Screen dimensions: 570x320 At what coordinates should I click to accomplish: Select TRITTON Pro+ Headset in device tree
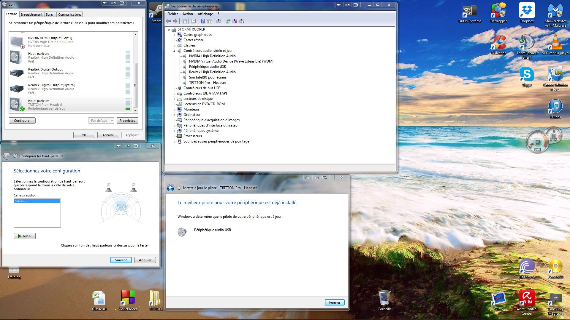coord(207,83)
